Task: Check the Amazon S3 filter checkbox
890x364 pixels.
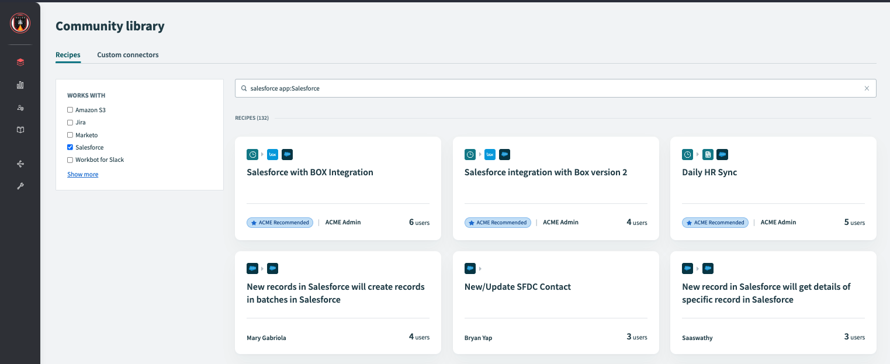Action: [x=69, y=110]
